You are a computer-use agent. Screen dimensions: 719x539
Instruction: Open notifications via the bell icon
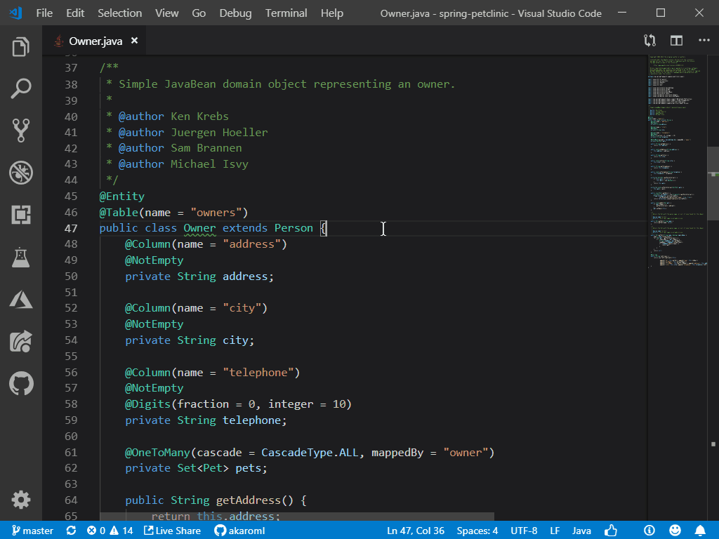tap(699, 531)
